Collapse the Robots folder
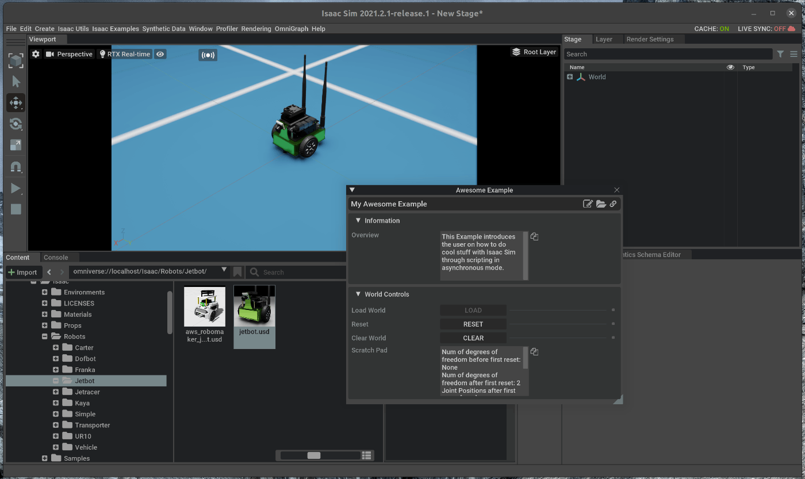Viewport: 805px width, 479px height. [45, 336]
